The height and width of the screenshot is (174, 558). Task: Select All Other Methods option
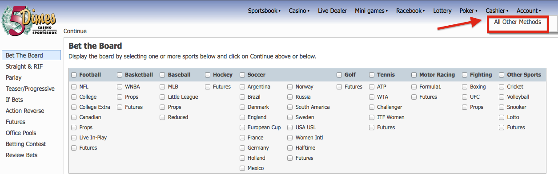[x=518, y=22]
